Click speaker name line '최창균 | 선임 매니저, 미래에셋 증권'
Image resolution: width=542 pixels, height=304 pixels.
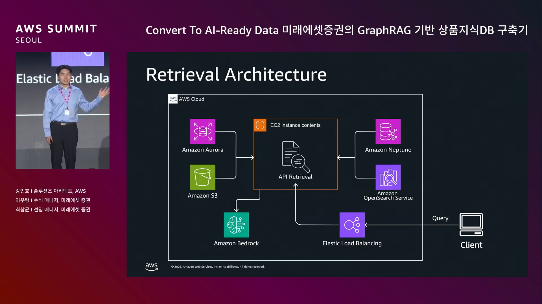[53, 209]
